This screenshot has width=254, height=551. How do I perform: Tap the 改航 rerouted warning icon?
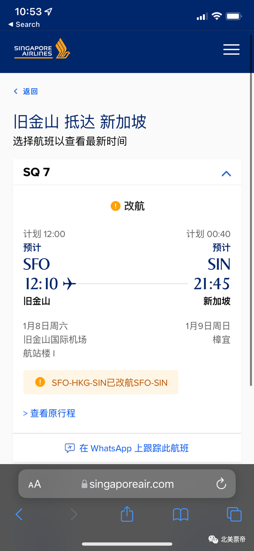click(x=115, y=206)
